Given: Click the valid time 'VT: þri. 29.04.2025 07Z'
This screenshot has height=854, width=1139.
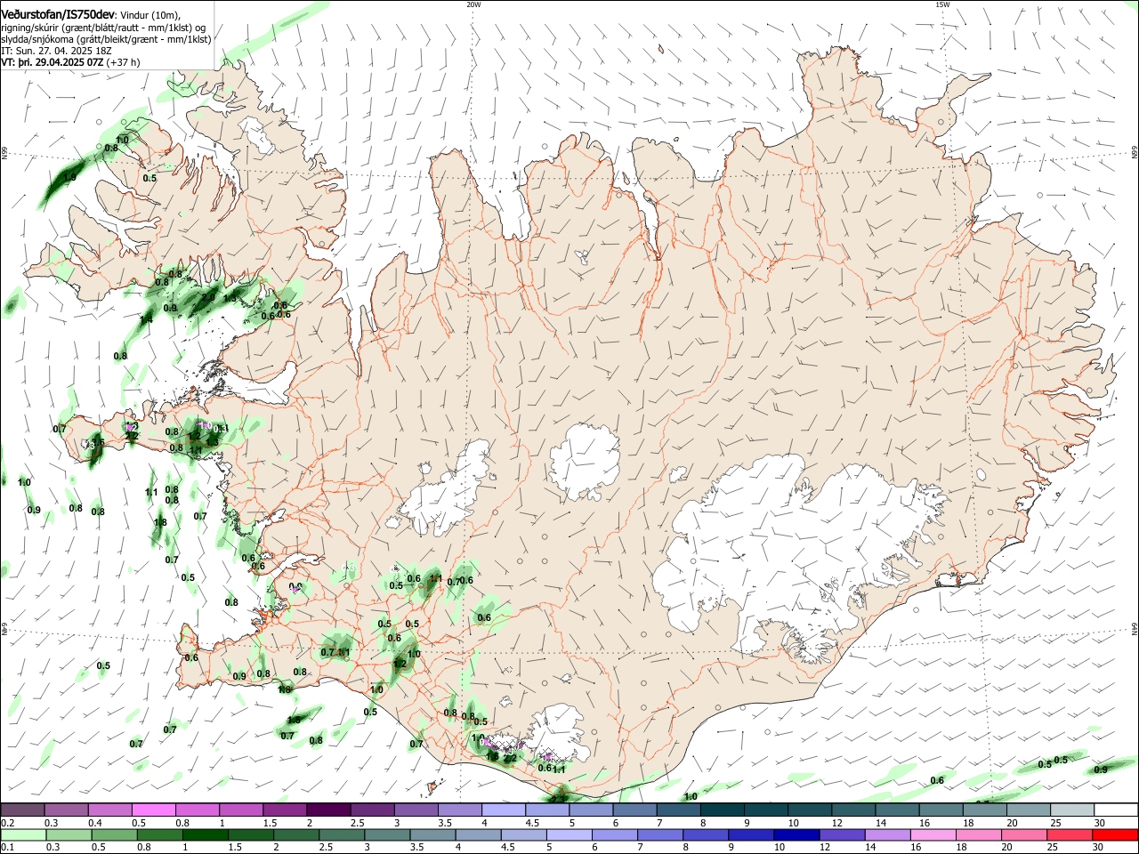Looking at the screenshot, I should point(53,62).
